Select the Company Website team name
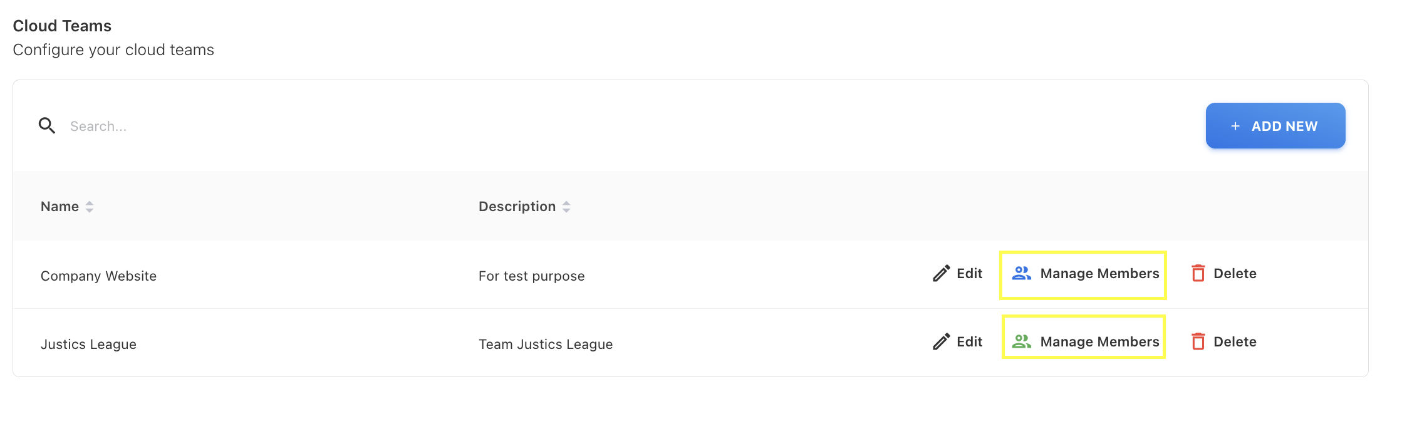 coord(98,276)
